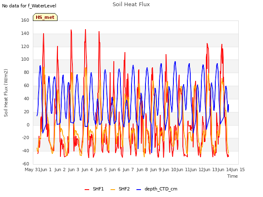Click the Jun 8 x-axis tick label
Viewport: 263px width, 197px height.
142,170
